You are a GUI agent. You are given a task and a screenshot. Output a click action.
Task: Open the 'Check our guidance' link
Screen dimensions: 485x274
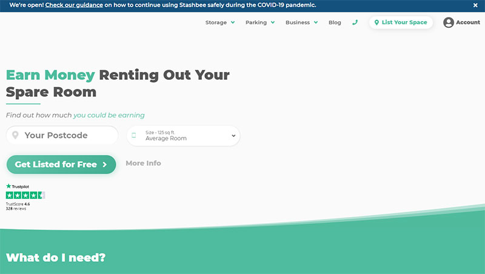pyautogui.click(x=74, y=5)
